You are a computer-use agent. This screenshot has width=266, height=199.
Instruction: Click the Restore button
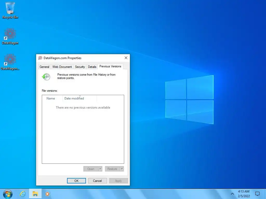(x=112, y=169)
